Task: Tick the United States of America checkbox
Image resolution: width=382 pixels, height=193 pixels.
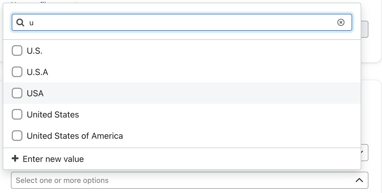Action: pos(17,136)
